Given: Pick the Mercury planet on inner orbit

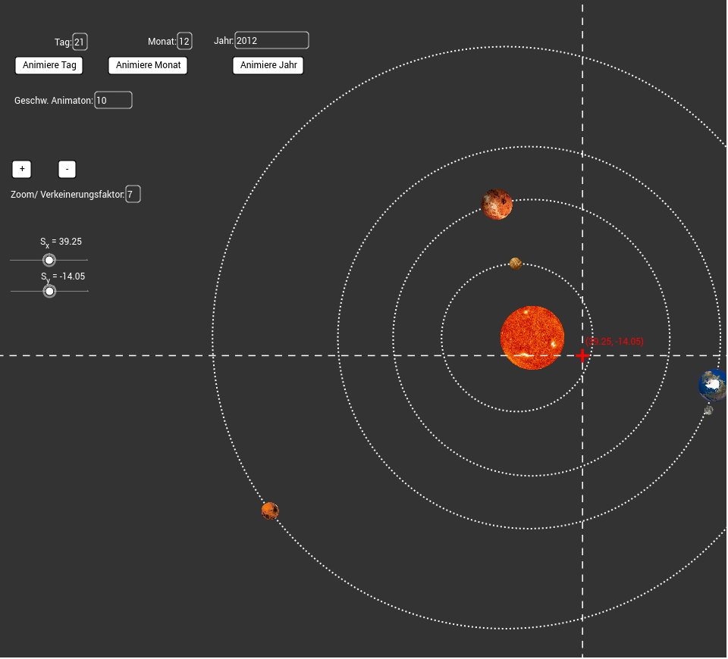Looking at the screenshot, I should [516, 264].
